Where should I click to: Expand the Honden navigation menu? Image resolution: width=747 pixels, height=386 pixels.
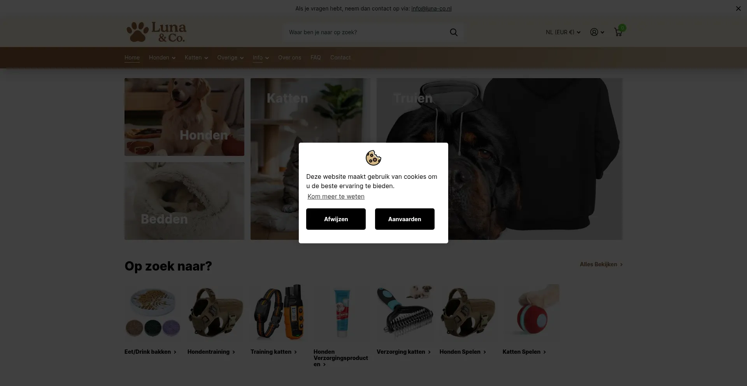point(162,58)
